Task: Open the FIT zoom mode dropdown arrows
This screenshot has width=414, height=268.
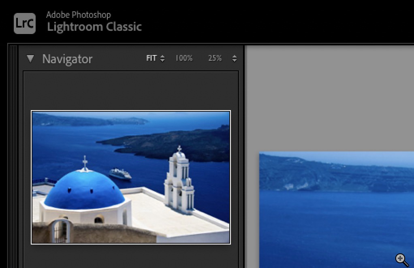Action: pyautogui.click(x=162, y=58)
